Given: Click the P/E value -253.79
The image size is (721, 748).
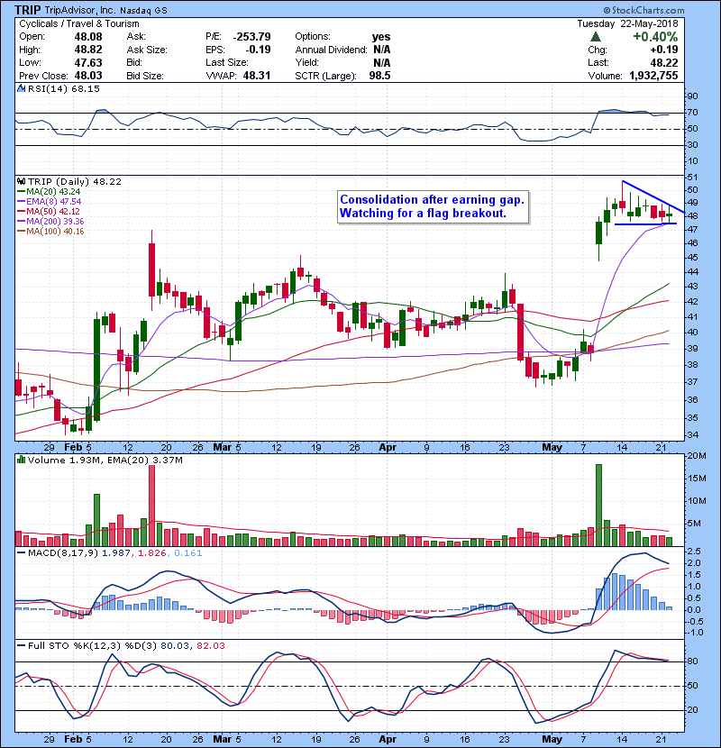Looking at the screenshot, I should [x=252, y=37].
